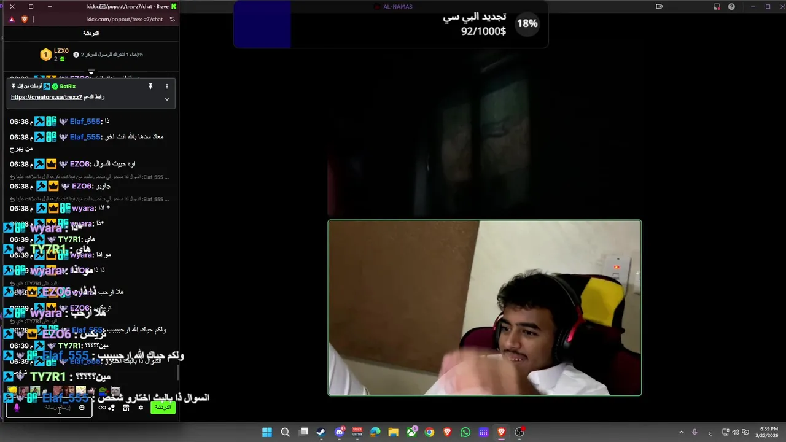Image resolution: width=786 pixels, height=442 pixels.
Task: Click the Brave shields lion icon
Action: pyautogui.click(x=25, y=19)
